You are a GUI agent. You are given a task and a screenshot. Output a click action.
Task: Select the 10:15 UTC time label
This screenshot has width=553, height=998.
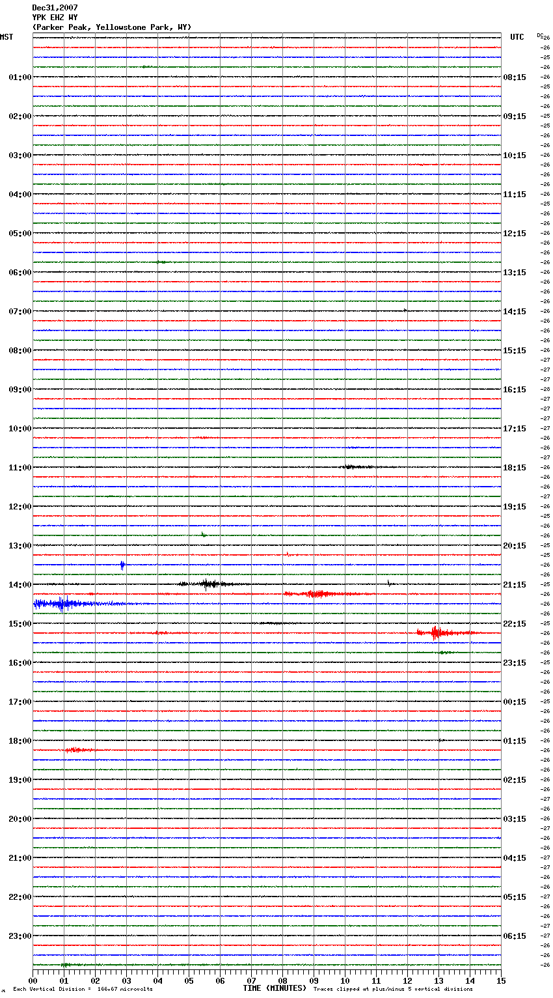pos(515,155)
